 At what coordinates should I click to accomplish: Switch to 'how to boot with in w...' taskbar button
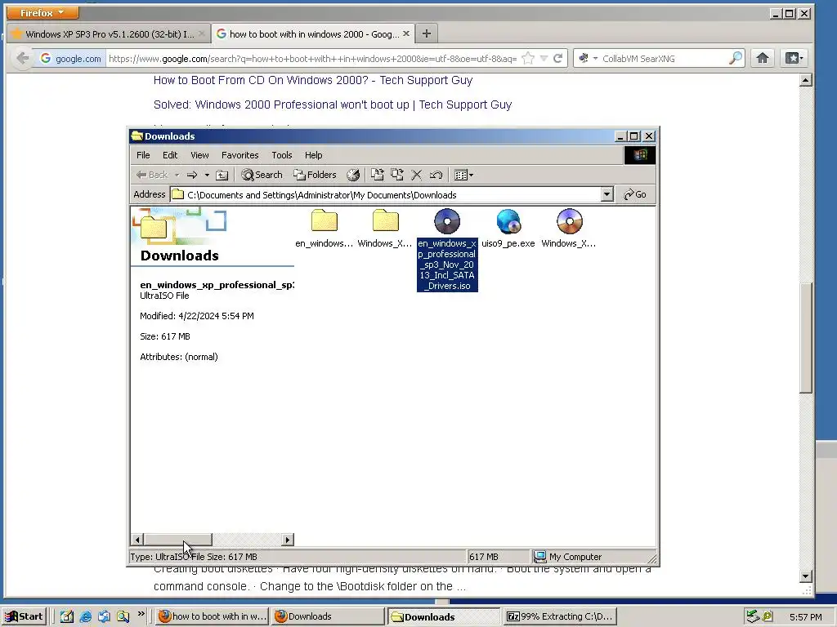(x=212, y=616)
